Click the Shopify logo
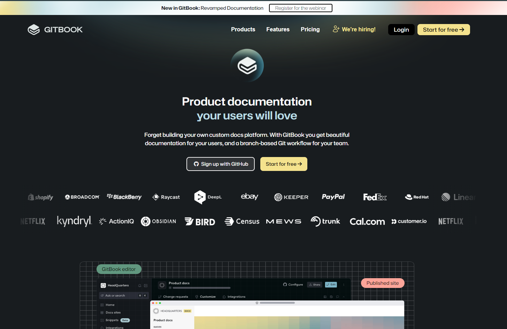Screen dimensions: 507x329 coord(40,197)
